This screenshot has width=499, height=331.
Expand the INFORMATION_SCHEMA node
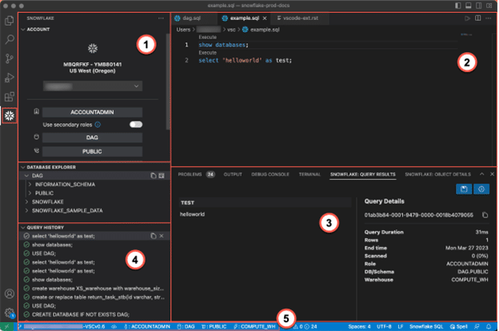pyautogui.click(x=30, y=184)
